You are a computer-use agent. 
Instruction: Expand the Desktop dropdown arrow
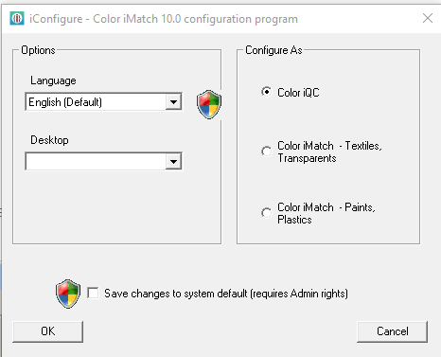pos(173,161)
